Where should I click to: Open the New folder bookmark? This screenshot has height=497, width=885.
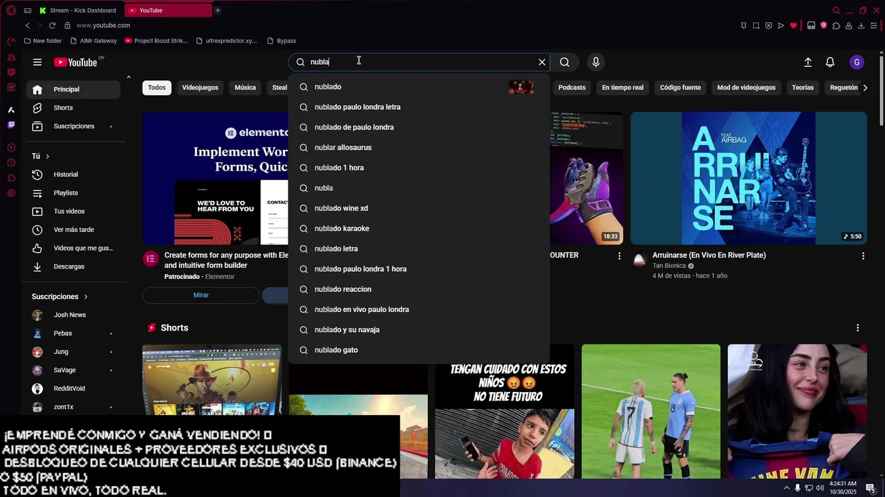click(x=43, y=41)
